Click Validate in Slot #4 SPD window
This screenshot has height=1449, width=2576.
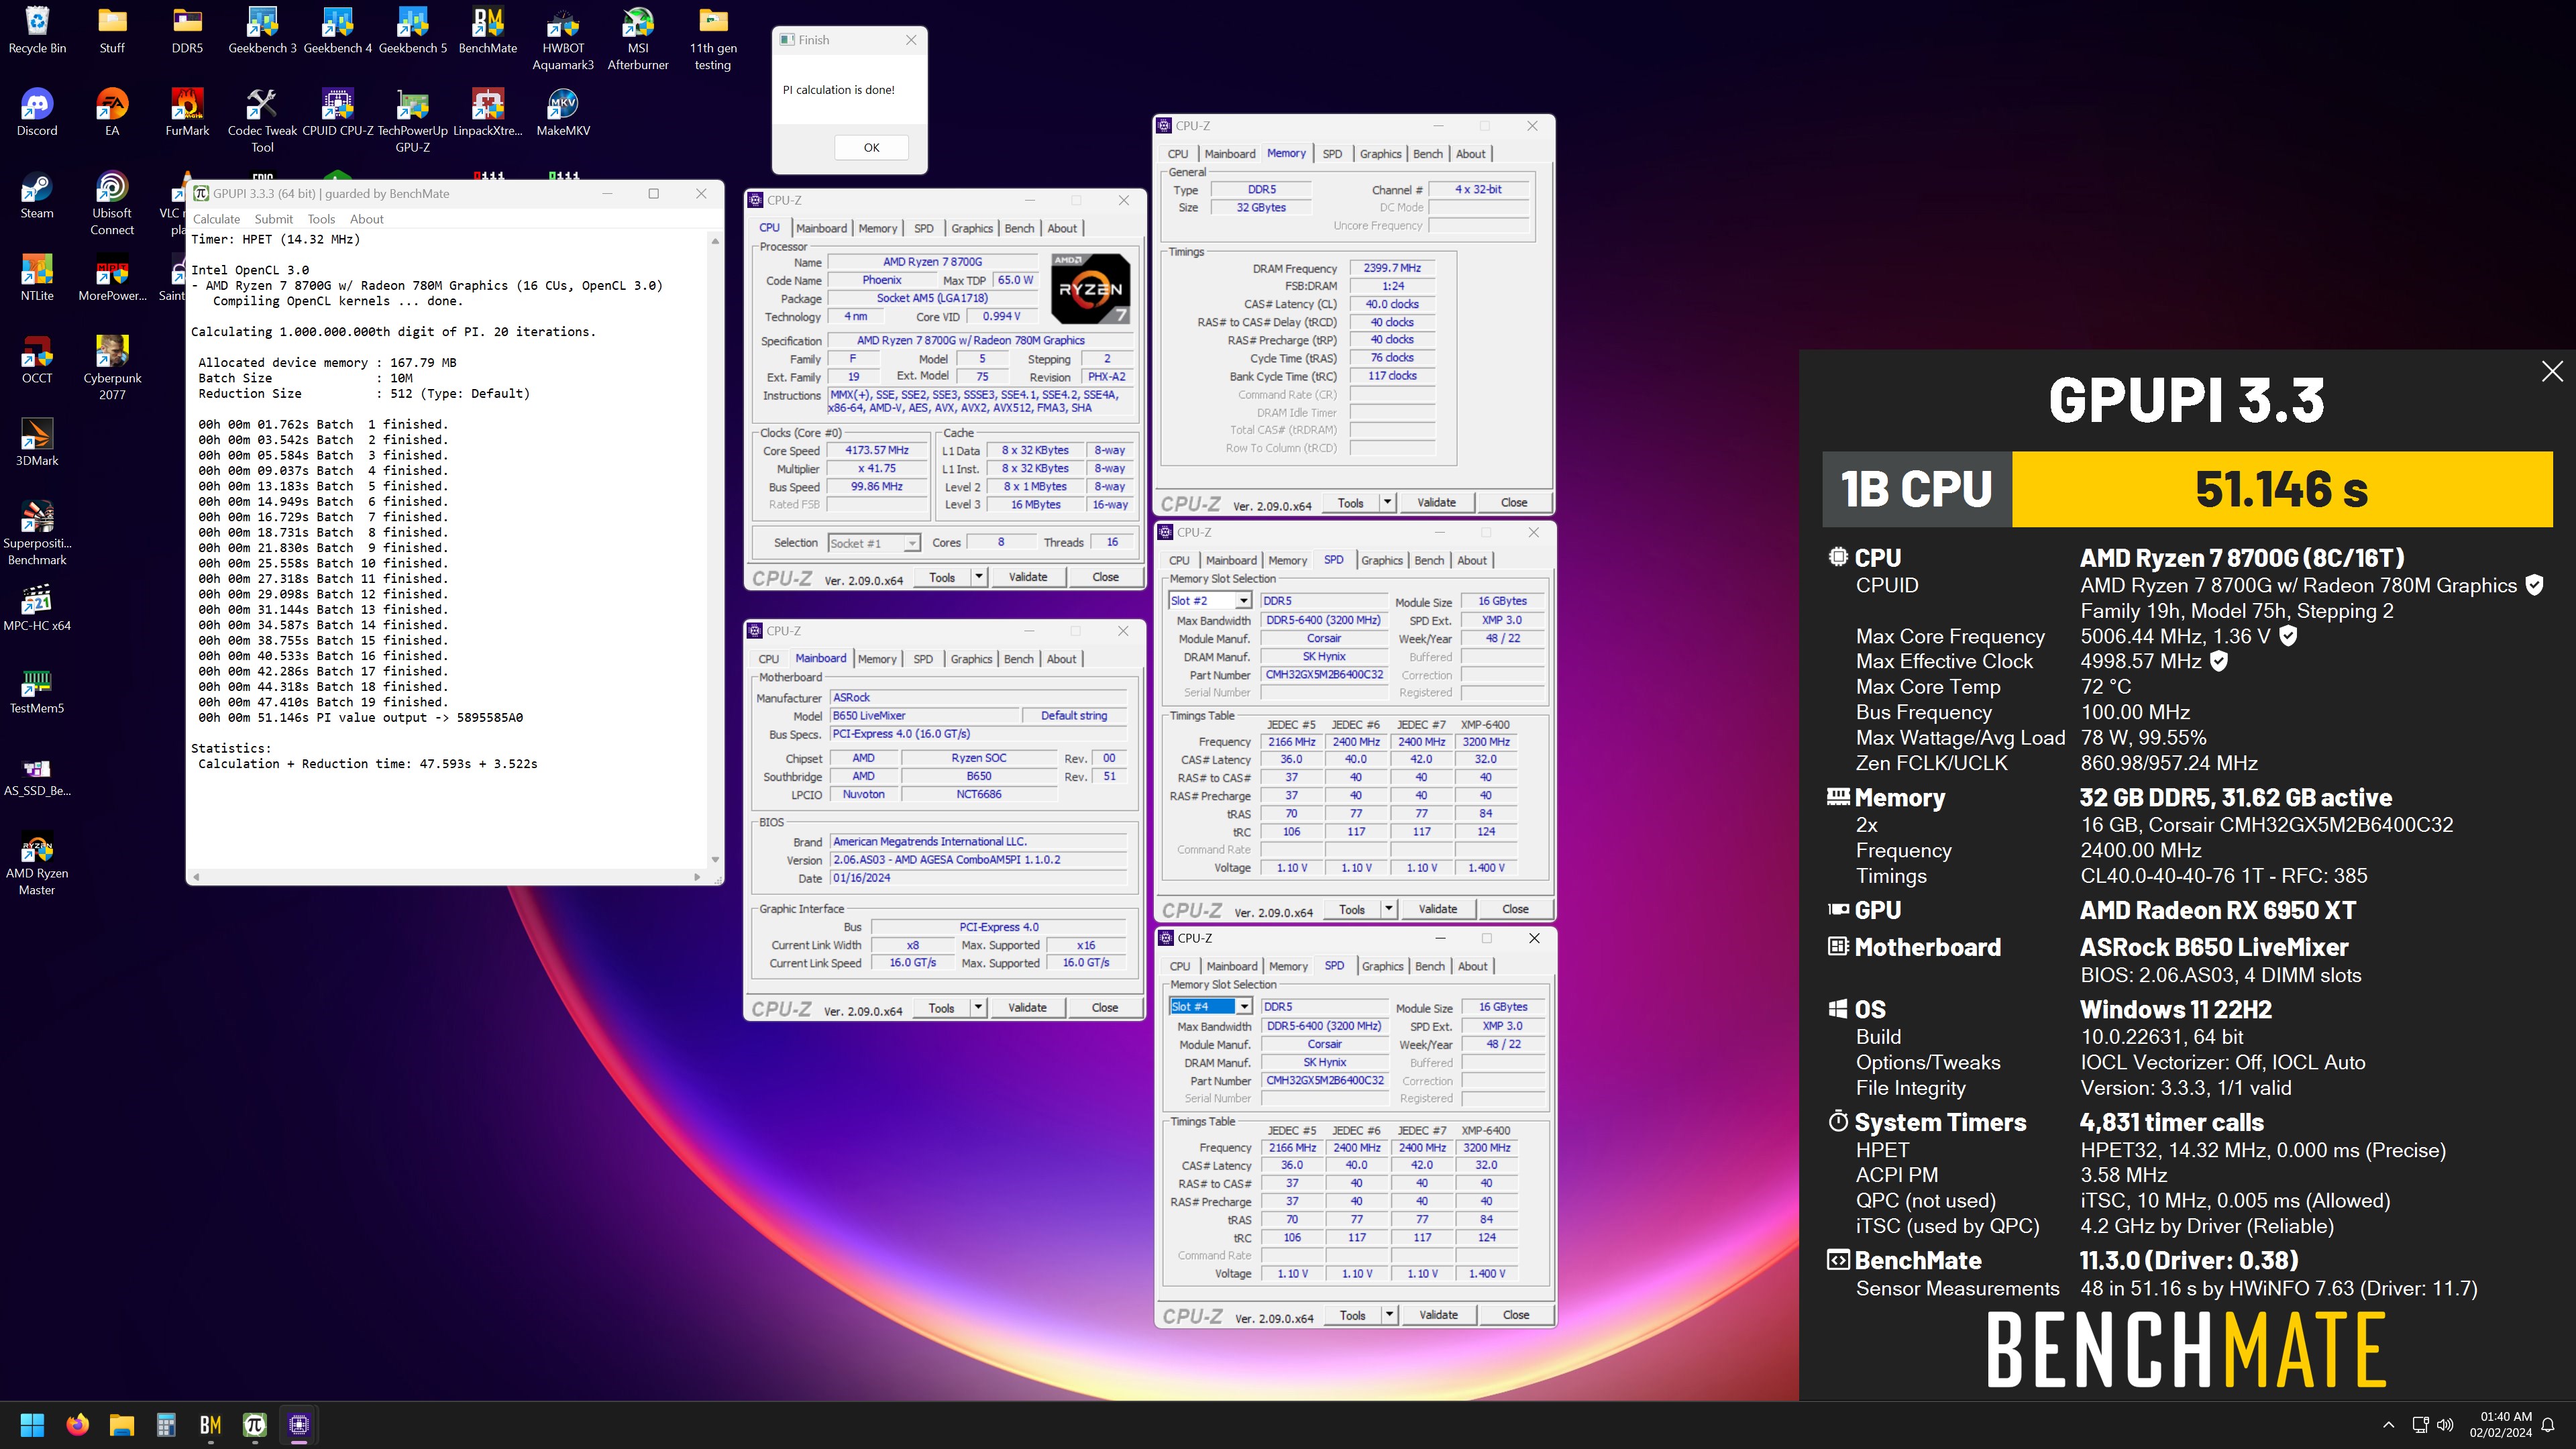pos(1438,1315)
